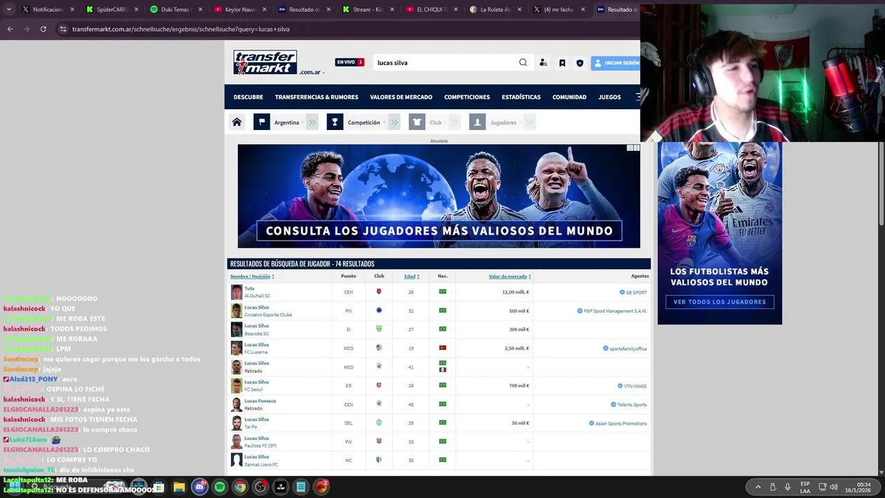Screen dimensions: 885x498
Task: Open Asian Sports Promotions agent link
Action: [x=621, y=423]
